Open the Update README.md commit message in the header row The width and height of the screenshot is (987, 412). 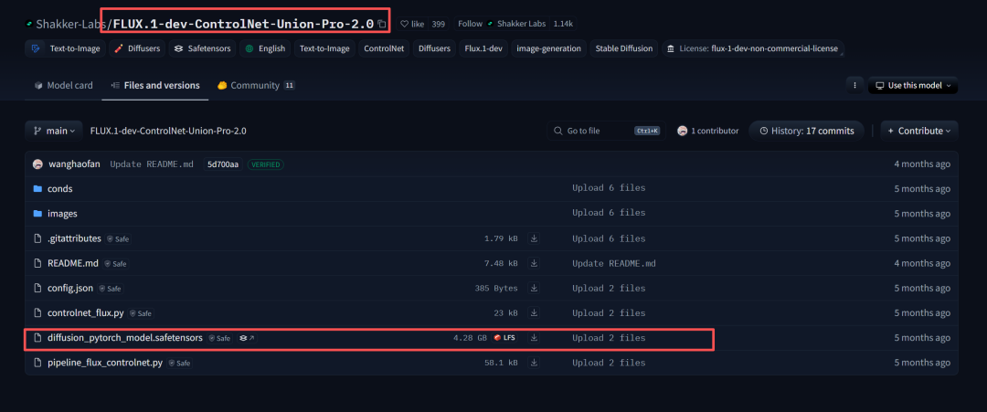pyautogui.click(x=152, y=164)
